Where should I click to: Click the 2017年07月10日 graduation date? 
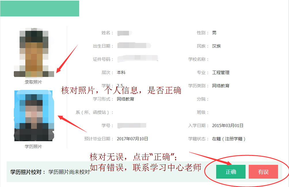pyautogui.click(x=132, y=139)
